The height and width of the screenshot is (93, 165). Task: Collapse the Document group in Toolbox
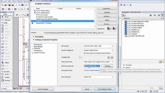[2, 72]
